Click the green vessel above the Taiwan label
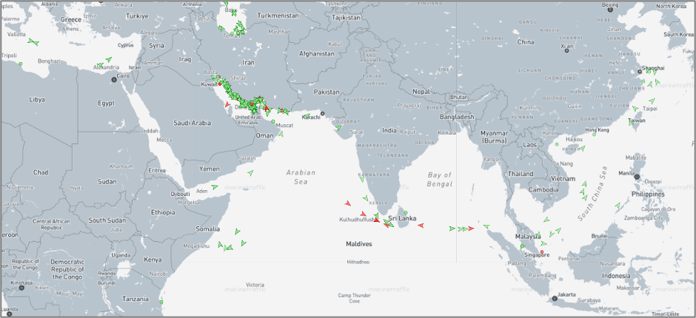 coord(635,108)
